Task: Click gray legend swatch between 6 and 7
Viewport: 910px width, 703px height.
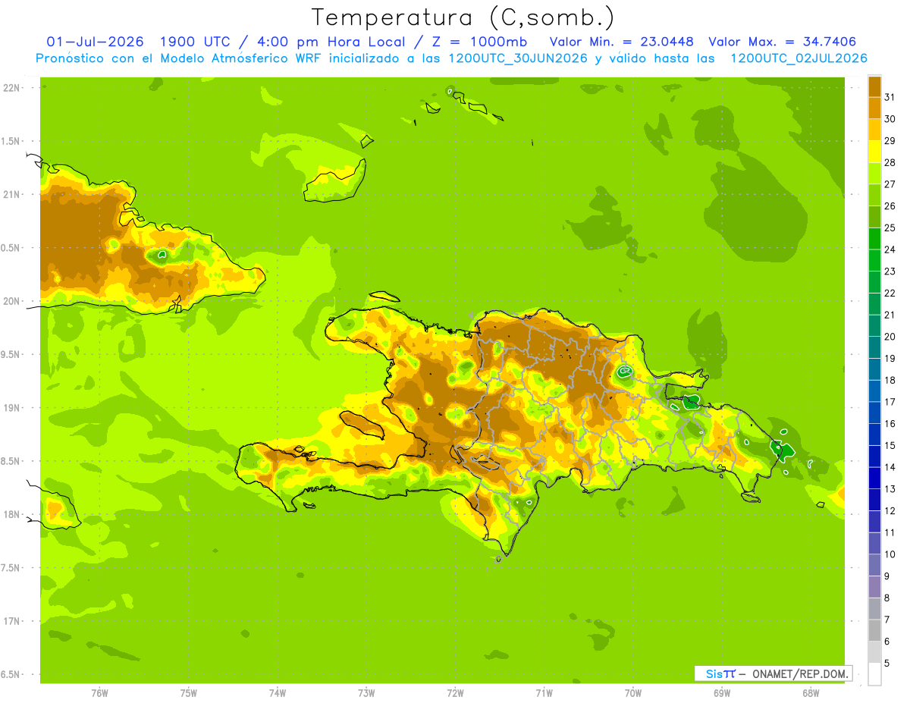Action: [x=874, y=630]
